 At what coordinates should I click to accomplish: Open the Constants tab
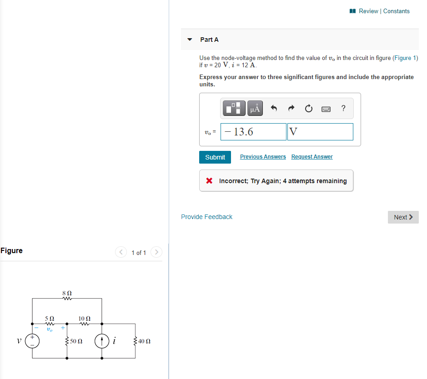396,11
